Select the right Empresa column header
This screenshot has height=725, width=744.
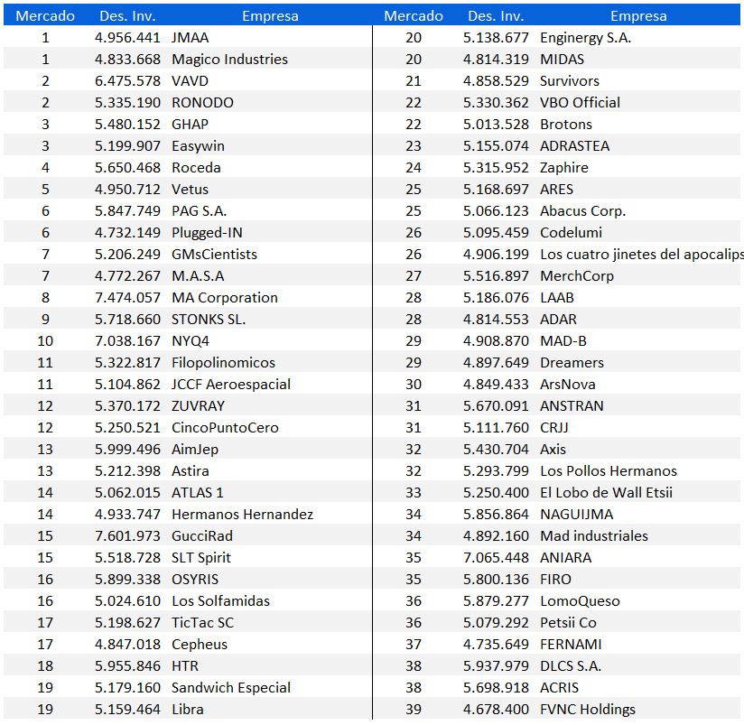(638, 16)
